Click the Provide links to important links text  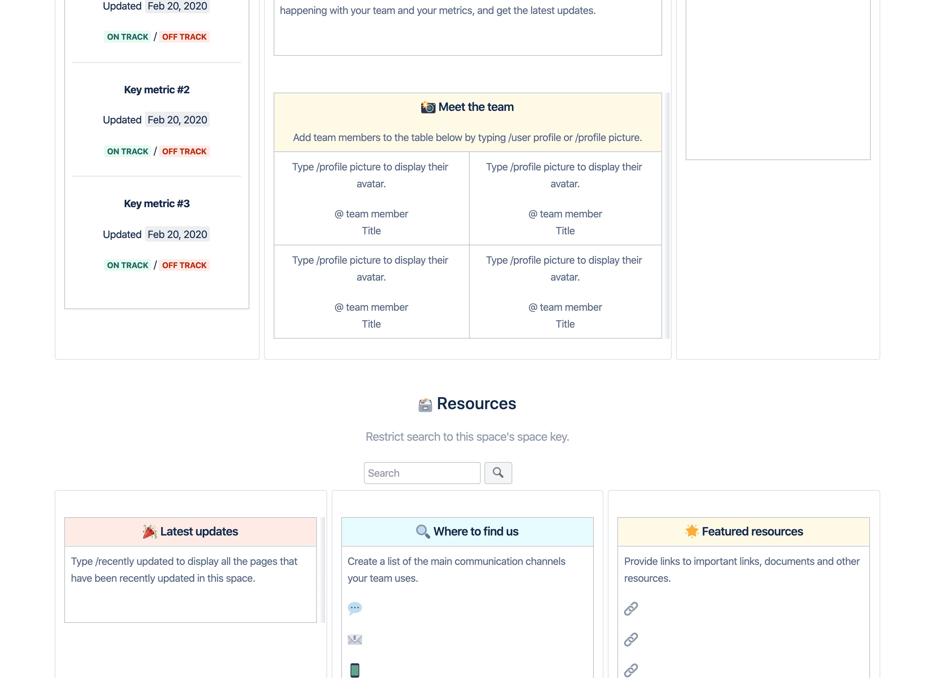742,570
